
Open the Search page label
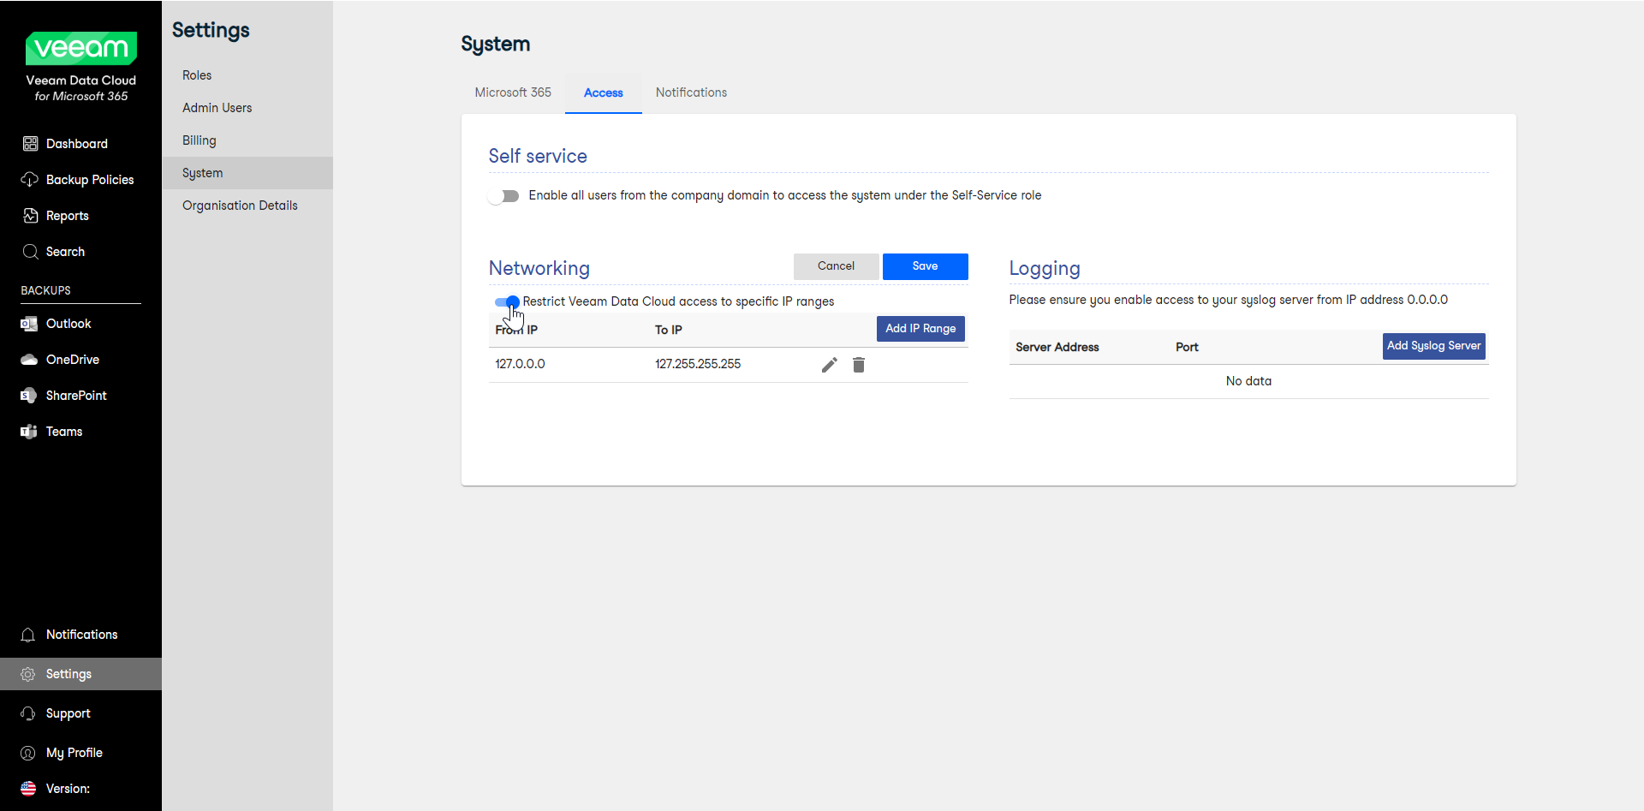coord(65,252)
